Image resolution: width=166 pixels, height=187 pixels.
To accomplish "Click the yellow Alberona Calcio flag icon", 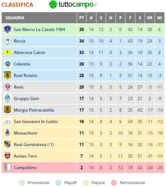I will coord(7,52).
